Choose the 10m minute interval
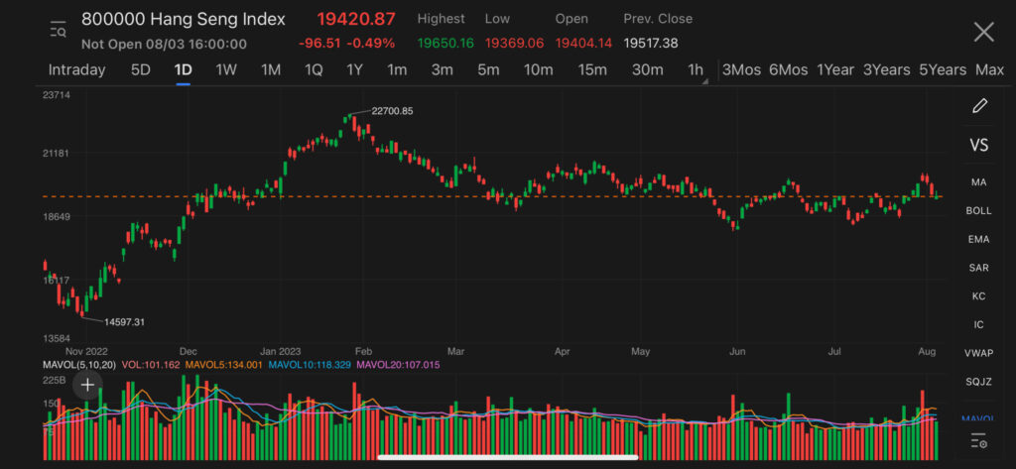Screen dimensions: 1016x469 click(538, 70)
